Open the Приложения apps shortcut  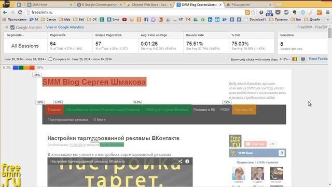point(15,20)
